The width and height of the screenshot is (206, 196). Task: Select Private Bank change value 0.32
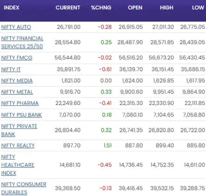(106, 130)
